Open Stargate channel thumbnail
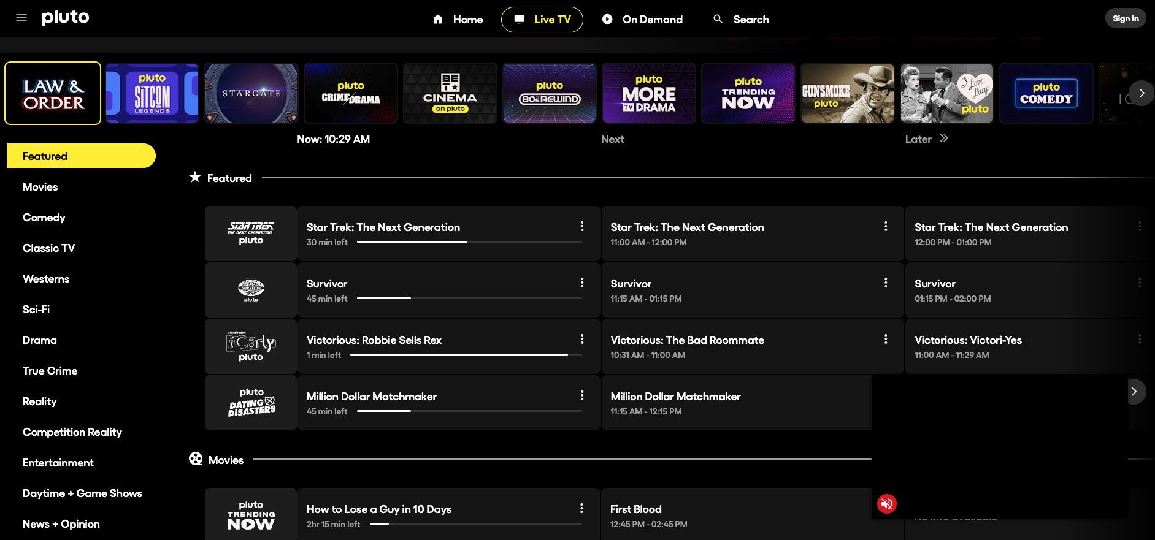This screenshot has height=540, width=1155. [x=251, y=93]
